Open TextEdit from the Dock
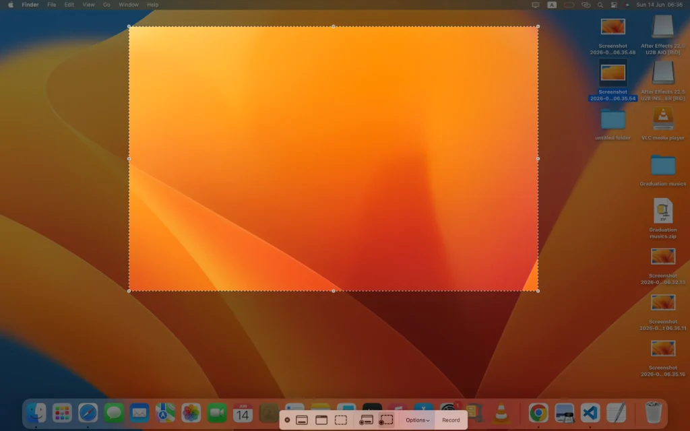690x431 pixels. click(616, 413)
